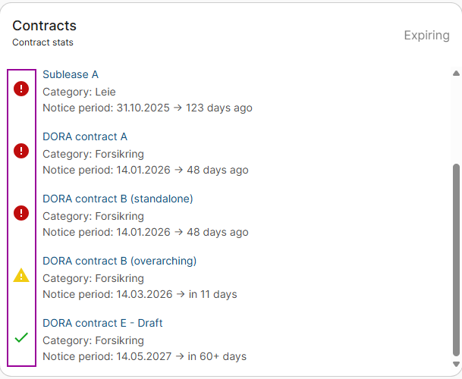This screenshot has height=379, width=462.
Task: Click the scrollbar up arrow
Action: 456,74
